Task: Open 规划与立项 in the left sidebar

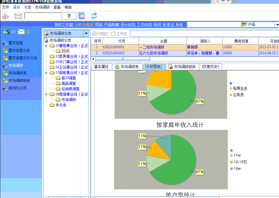Action: point(17,88)
